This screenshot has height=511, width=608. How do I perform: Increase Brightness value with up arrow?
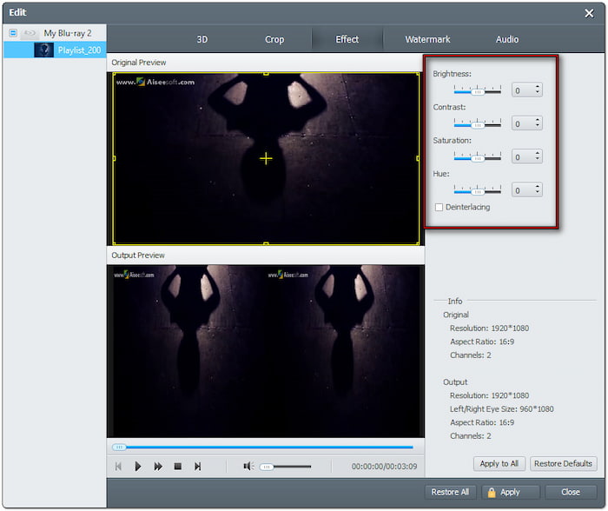pyautogui.click(x=538, y=87)
